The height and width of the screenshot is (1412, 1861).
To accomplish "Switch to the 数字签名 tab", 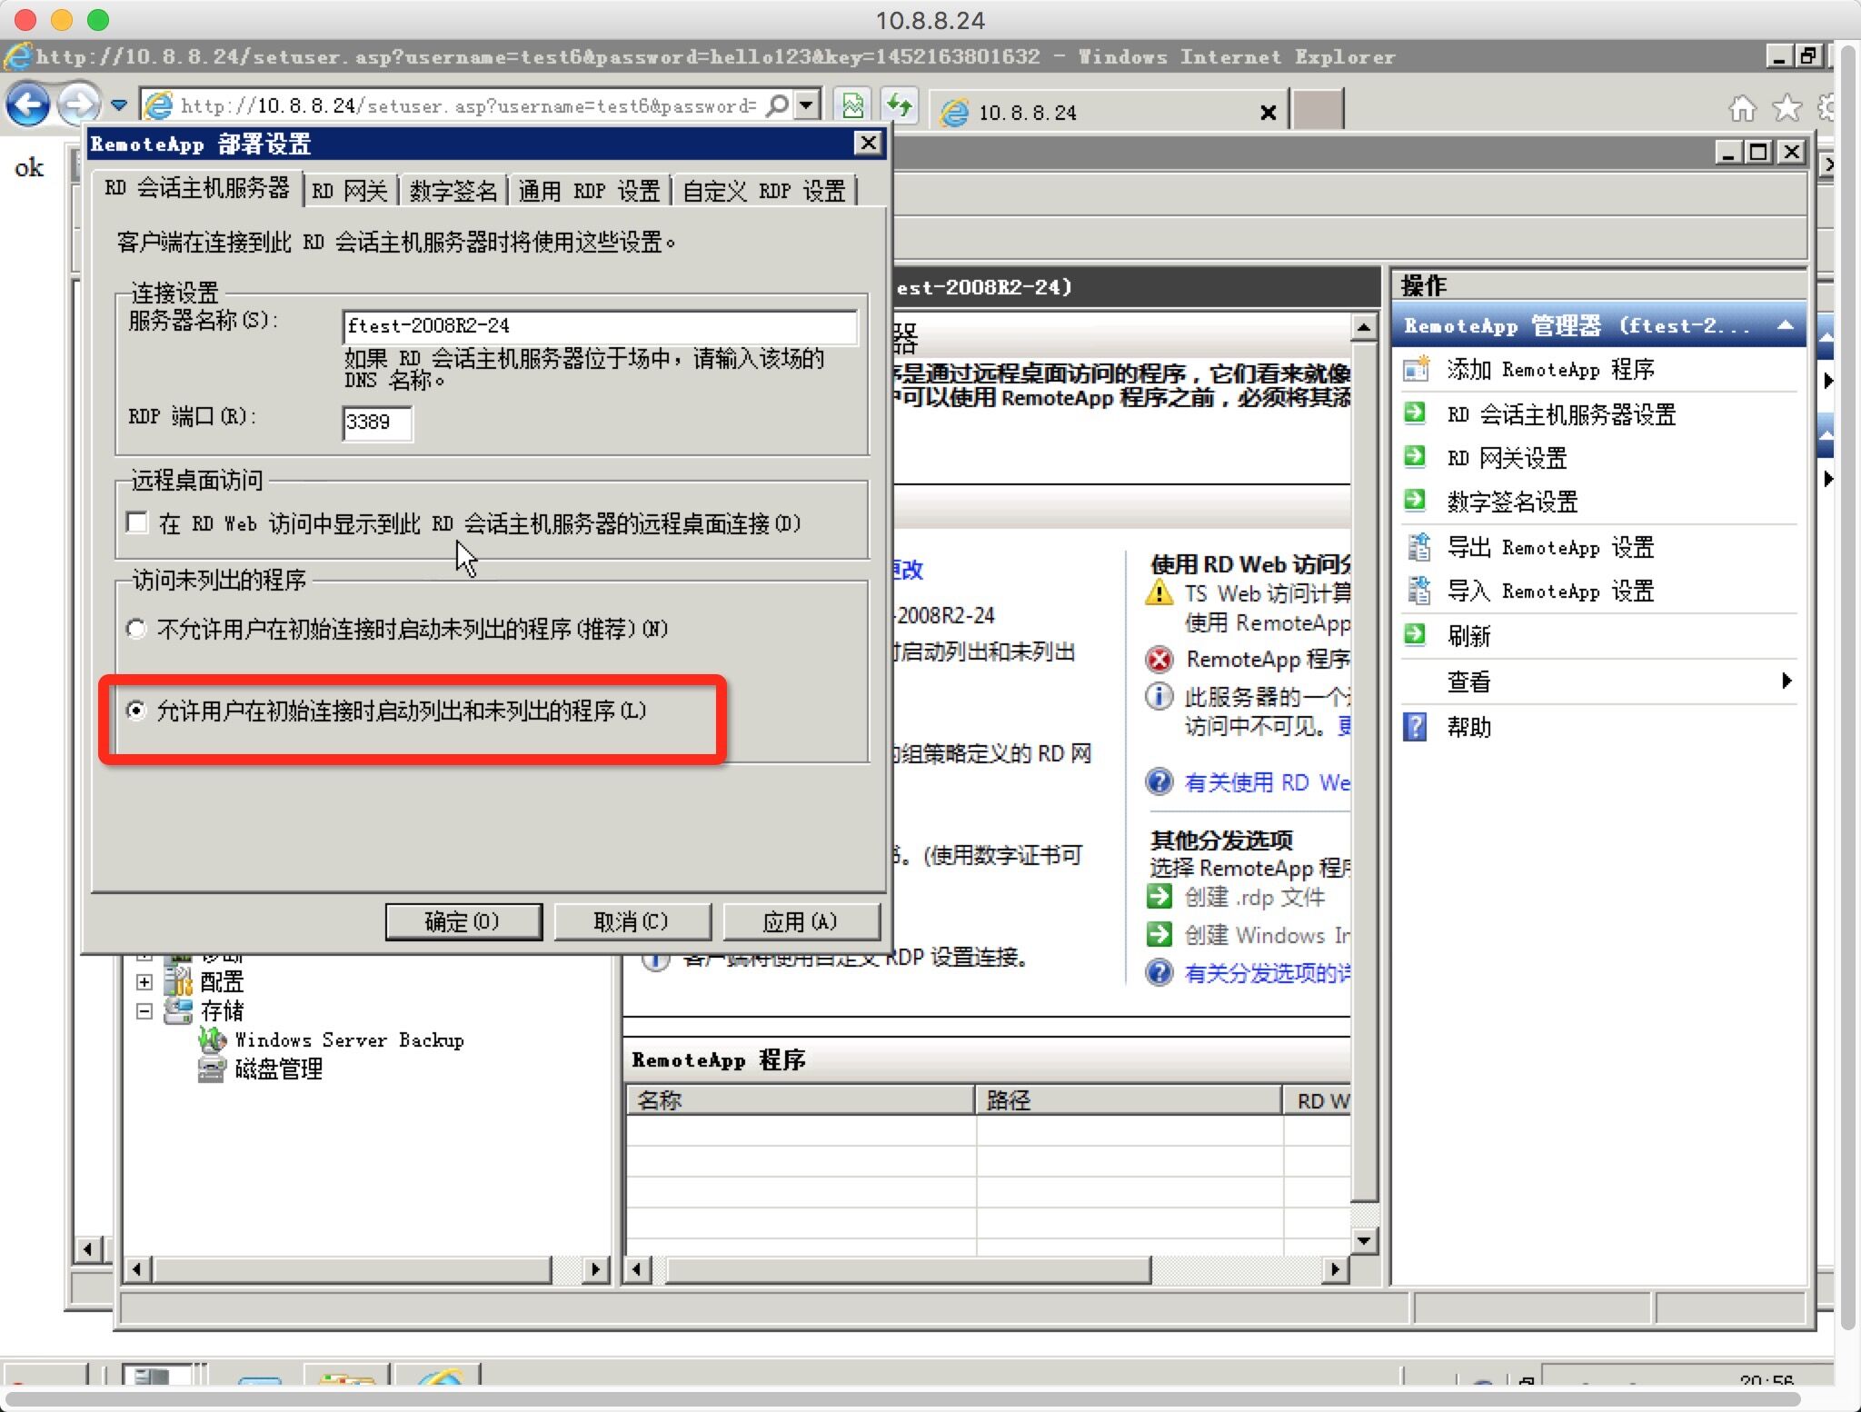I will point(453,191).
